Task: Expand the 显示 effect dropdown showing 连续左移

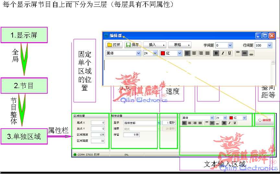Action: pos(158,123)
